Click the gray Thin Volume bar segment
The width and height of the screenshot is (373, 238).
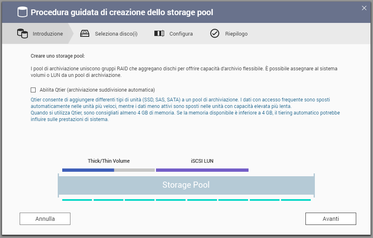(x=134, y=170)
